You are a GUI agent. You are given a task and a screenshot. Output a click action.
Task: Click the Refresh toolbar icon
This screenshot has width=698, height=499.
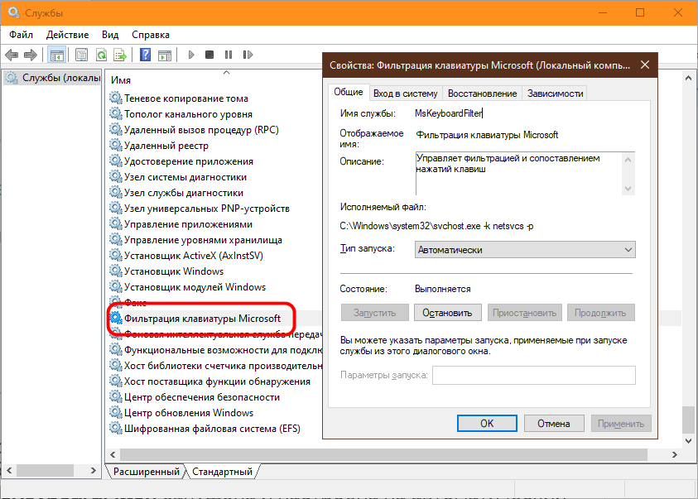(x=102, y=55)
